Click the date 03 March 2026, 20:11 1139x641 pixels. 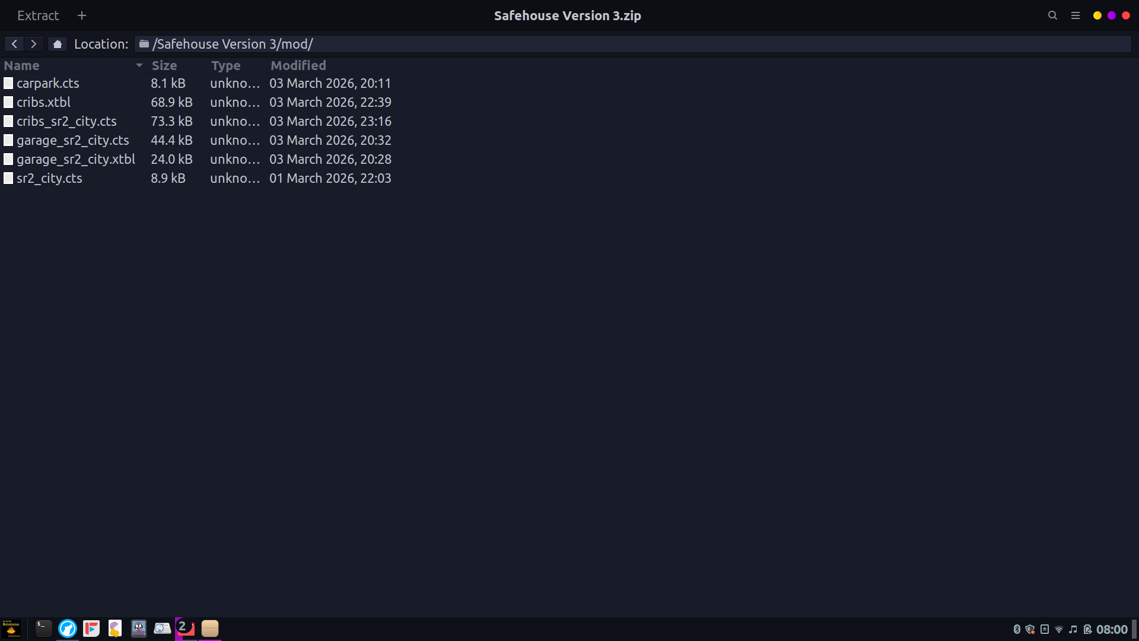[x=330, y=83]
